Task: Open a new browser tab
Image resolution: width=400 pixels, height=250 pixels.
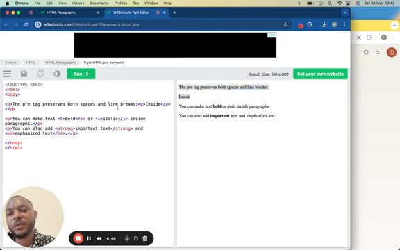Action: 174,12
